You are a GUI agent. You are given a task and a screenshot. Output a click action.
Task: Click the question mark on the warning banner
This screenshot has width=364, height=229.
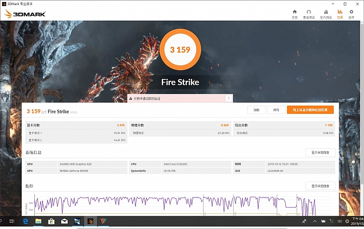tap(229, 99)
